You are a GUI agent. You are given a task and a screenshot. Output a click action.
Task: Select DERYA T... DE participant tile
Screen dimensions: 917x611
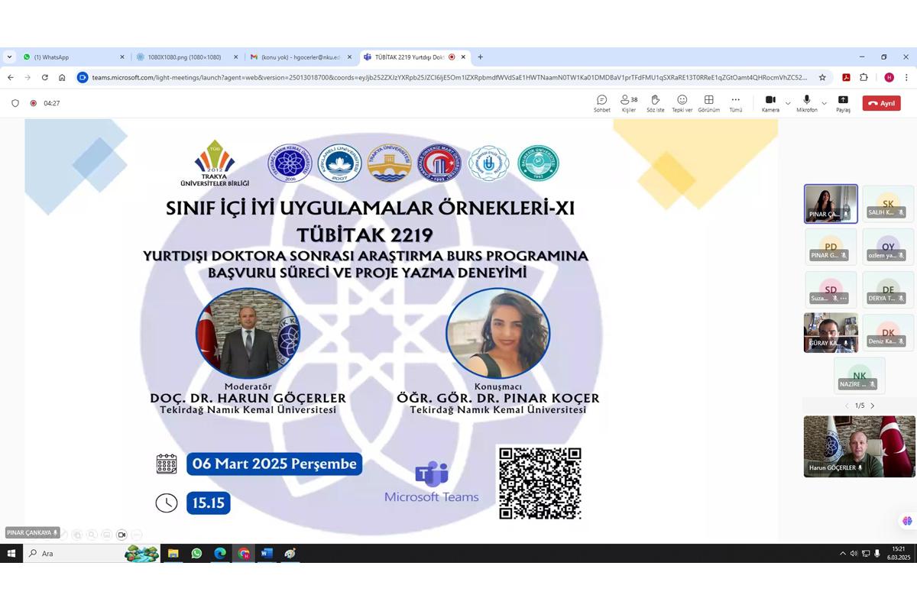point(888,289)
